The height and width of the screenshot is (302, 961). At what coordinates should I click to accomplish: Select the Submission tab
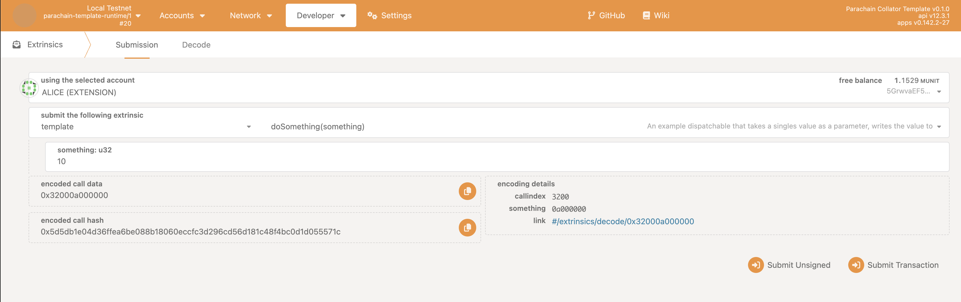click(x=137, y=45)
